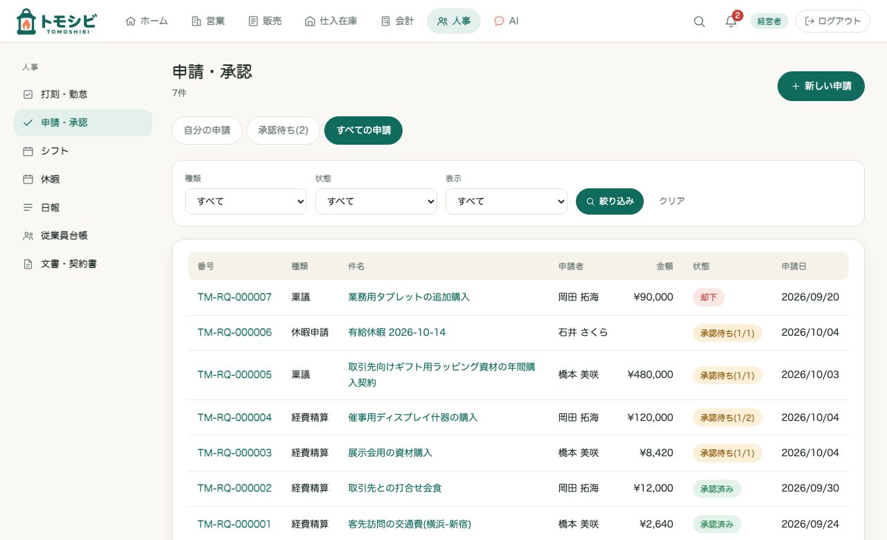Open notifications bell icon
This screenshot has width=887, height=540.
[731, 21]
